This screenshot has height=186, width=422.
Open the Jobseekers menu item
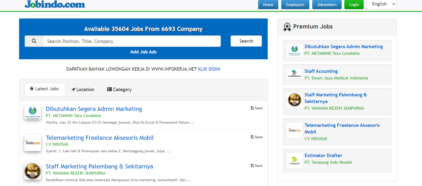coord(327,5)
